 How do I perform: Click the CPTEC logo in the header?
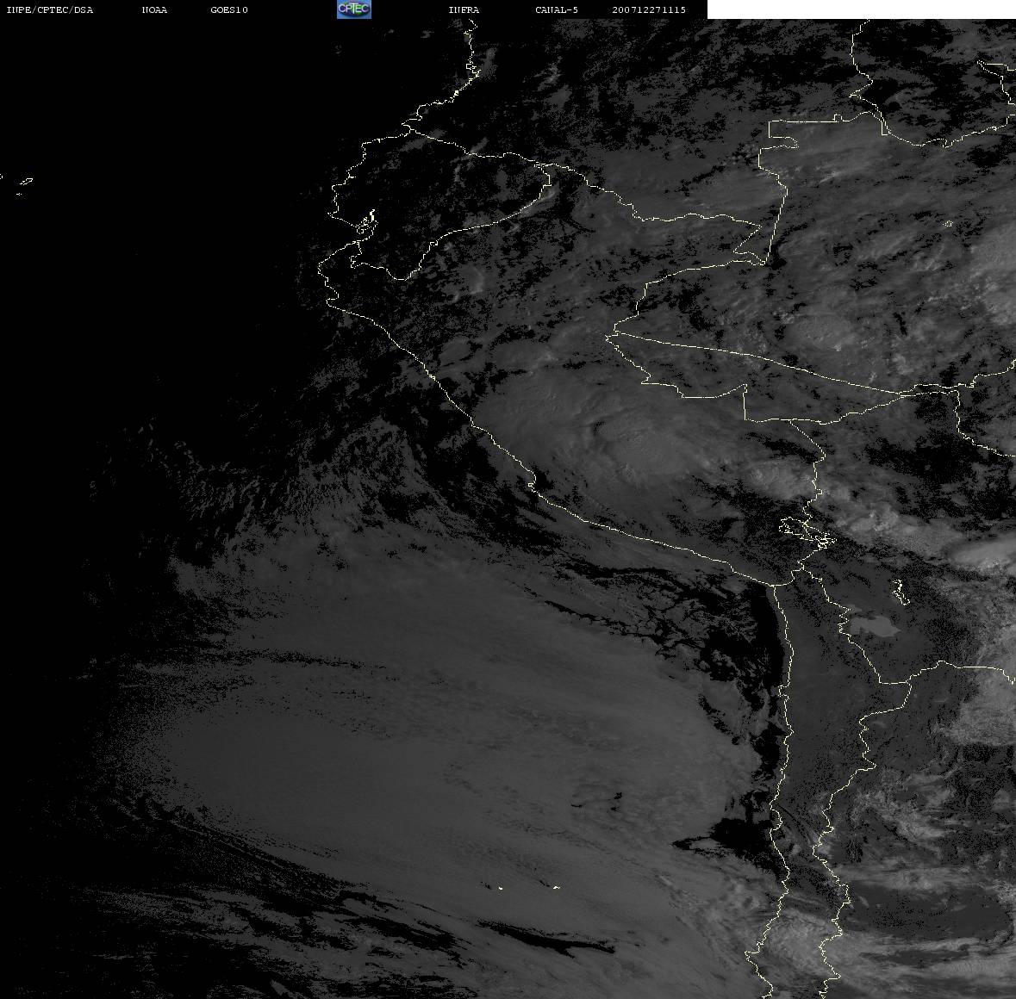353,9
